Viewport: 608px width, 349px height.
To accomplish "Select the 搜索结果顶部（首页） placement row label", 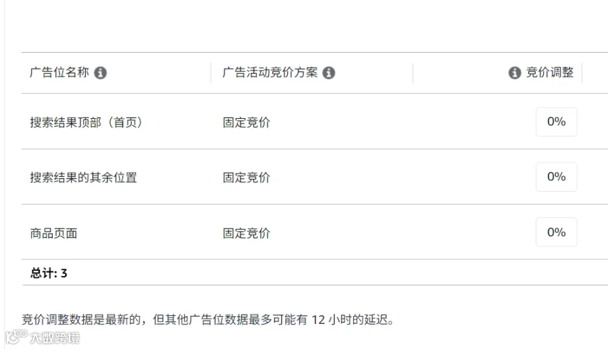I will 86,122.
